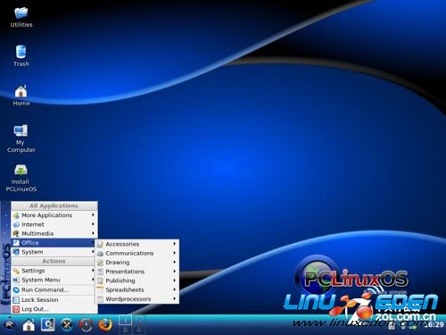Click the round red icon in the taskbar
446x335 pixels.
tap(86, 325)
